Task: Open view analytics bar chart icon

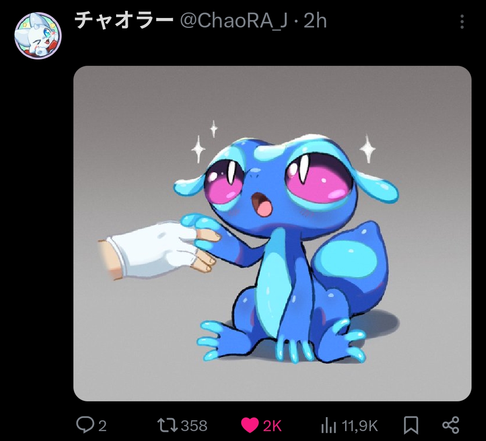Action: coord(328,426)
